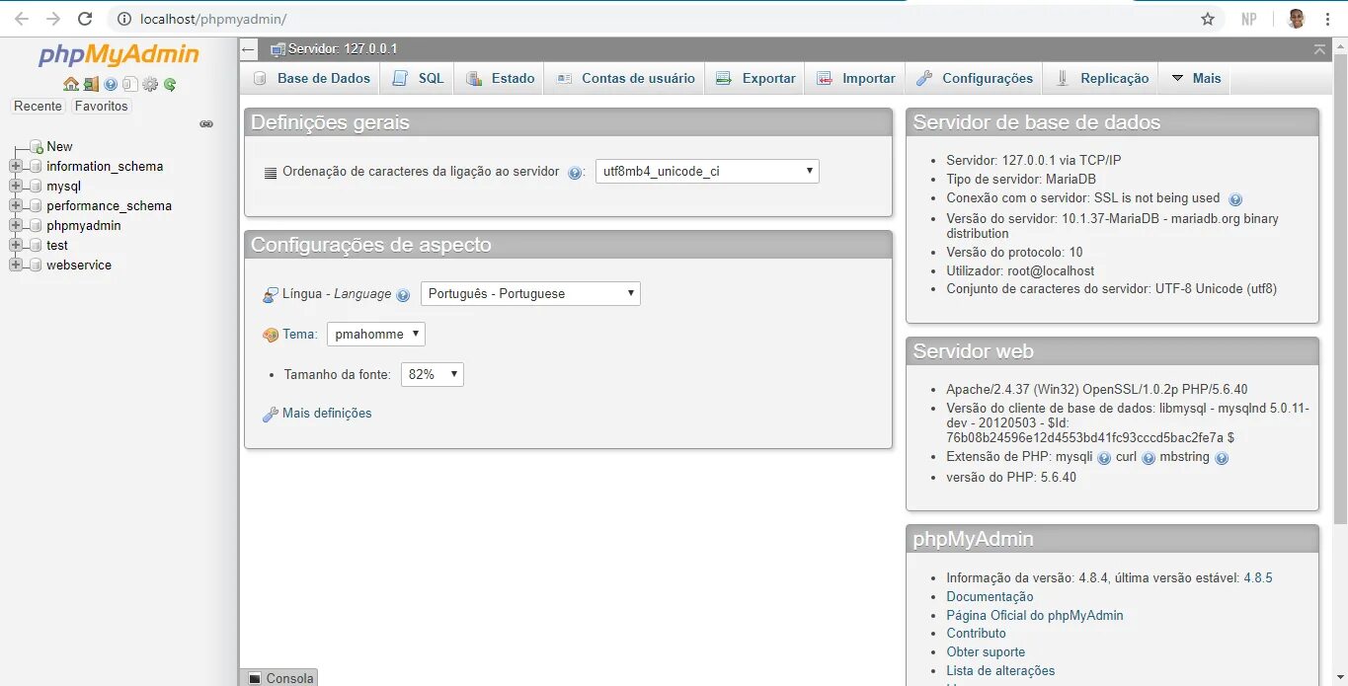The image size is (1348, 686).
Task: Open the Language dropdown showing Português
Action: (x=530, y=293)
